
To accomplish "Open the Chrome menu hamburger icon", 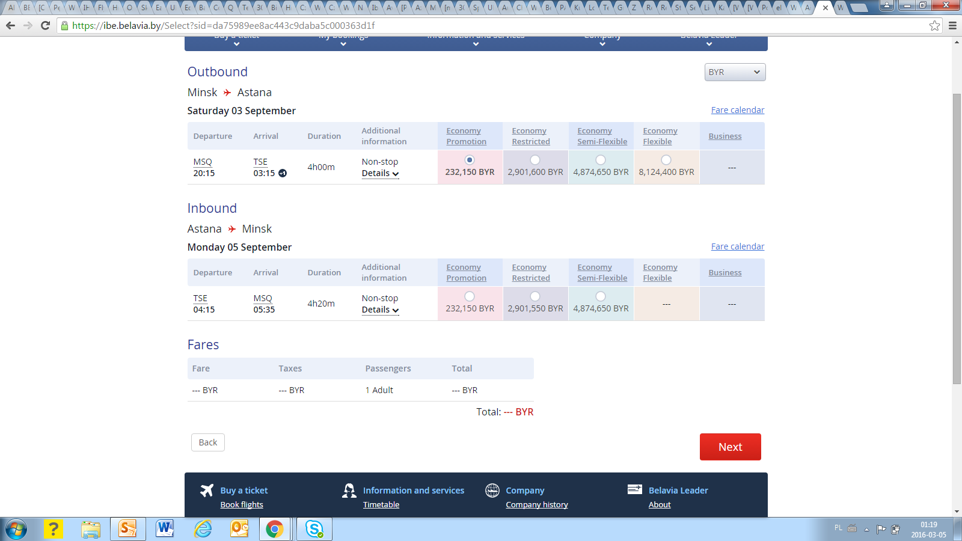I will [952, 25].
